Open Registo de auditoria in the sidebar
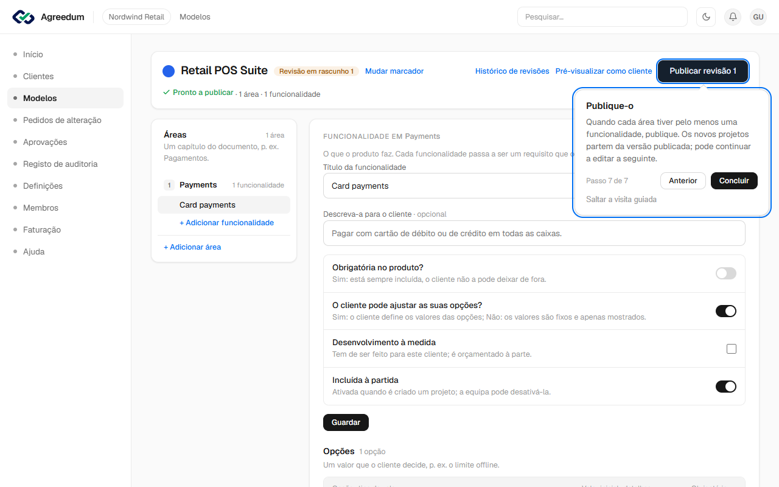The height and width of the screenshot is (487, 779). 65,164
